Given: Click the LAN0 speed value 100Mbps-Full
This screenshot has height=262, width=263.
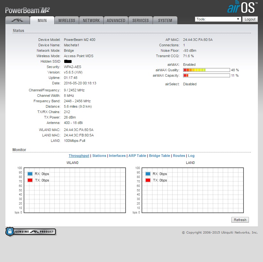Looking at the screenshot, I should [74, 141].
